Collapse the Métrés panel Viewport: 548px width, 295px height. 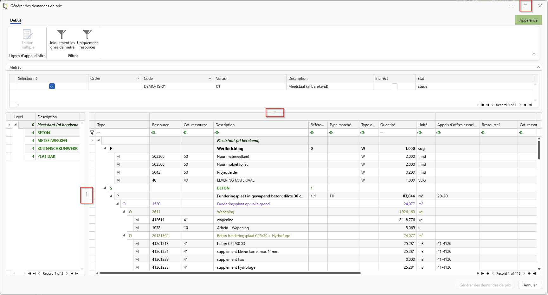tap(538, 67)
